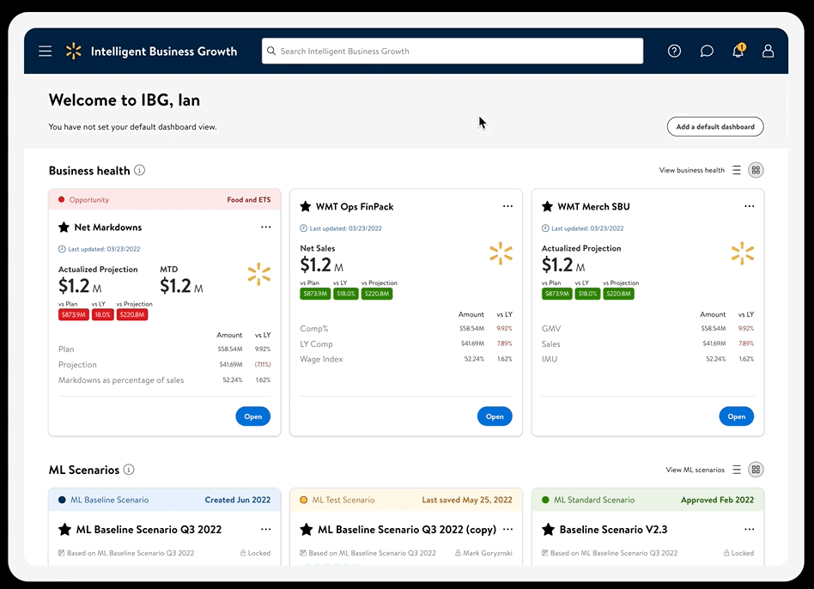Click the Opportunity status label
Image resolution: width=814 pixels, height=589 pixels.
[x=88, y=200]
